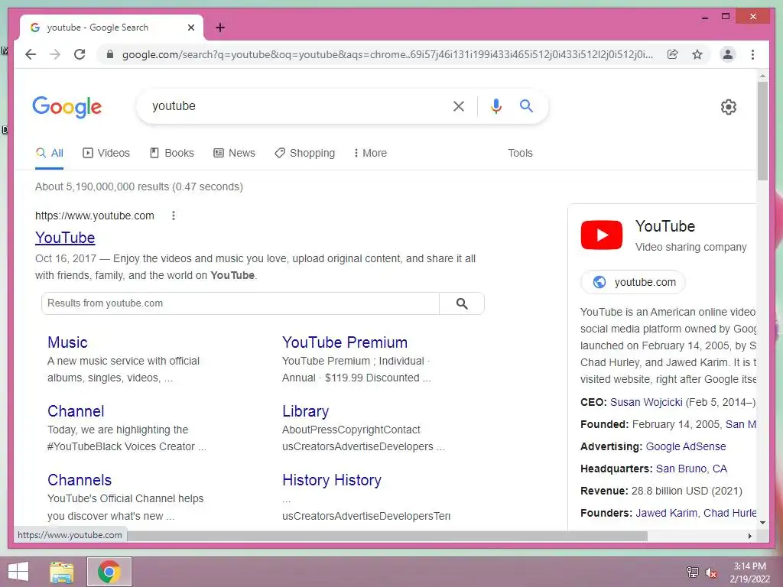Click the network status tray icon

[692, 572]
